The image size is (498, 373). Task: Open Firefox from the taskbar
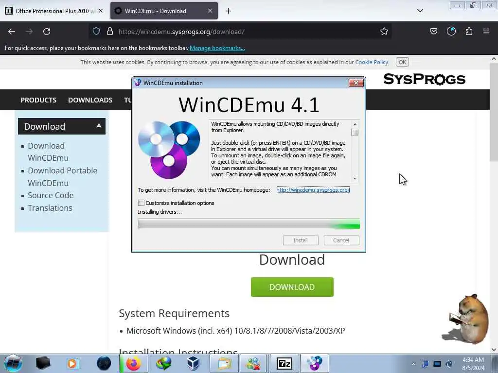(134, 363)
